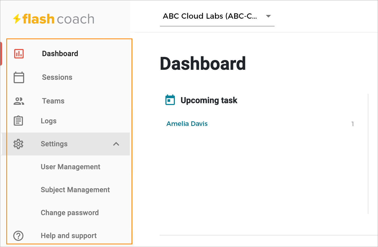The width and height of the screenshot is (378, 247).
Task: Click the Logs clipboard icon
Action: (x=18, y=121)
